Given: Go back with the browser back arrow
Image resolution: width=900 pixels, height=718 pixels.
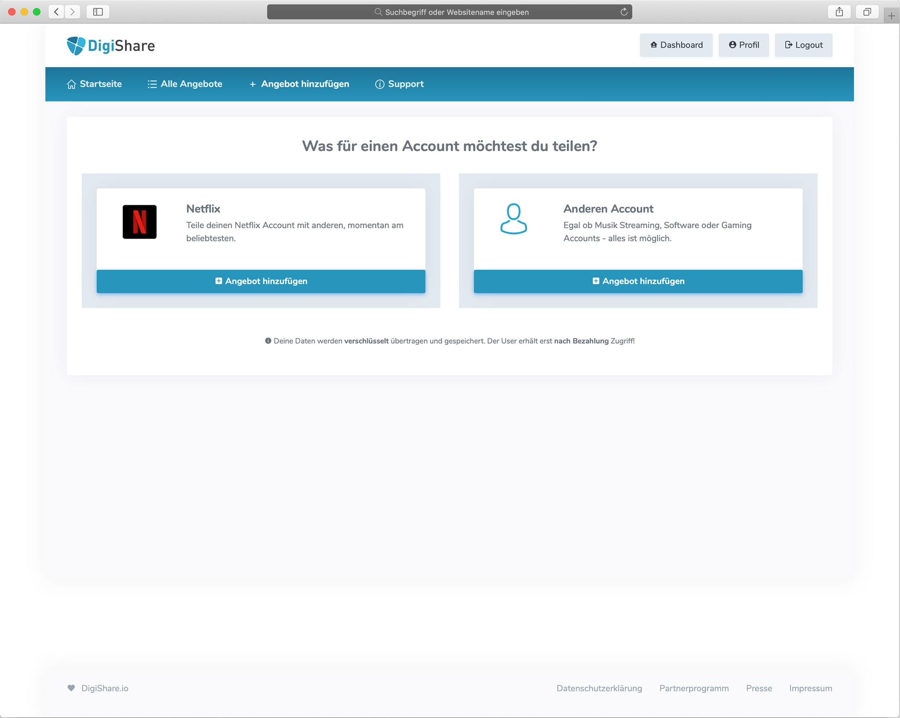Looking at the screenshot, I should pyautogui.click(x=57, y=12).
